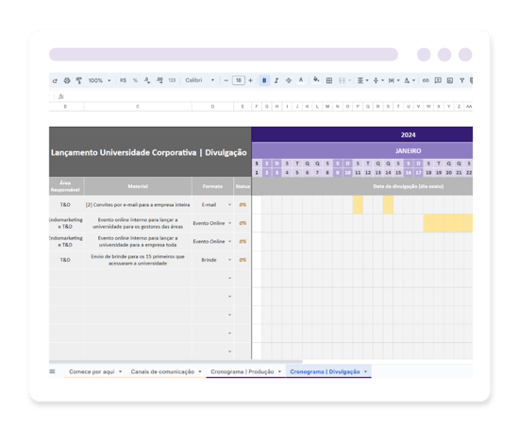Insert a comment with toolbar icon
Image resolution: width=519 pixels, height=430 pixels.
click(x=438, y=80)
